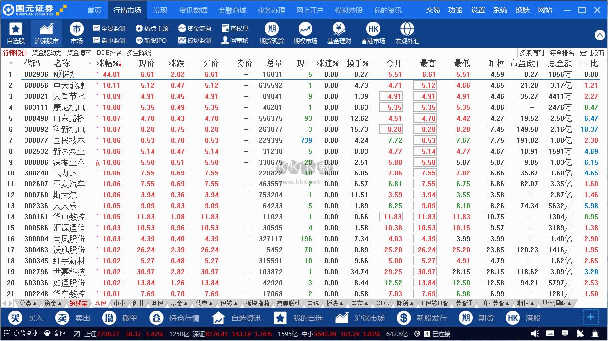608x341 pixels.
Task: Select the 中天能源 stock row
Action: tap(304, 85)
